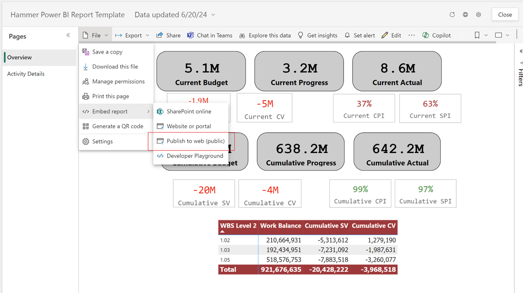Click Get insights
The width and height of the screenshot is (523, 293).
[x=317, y=35]
